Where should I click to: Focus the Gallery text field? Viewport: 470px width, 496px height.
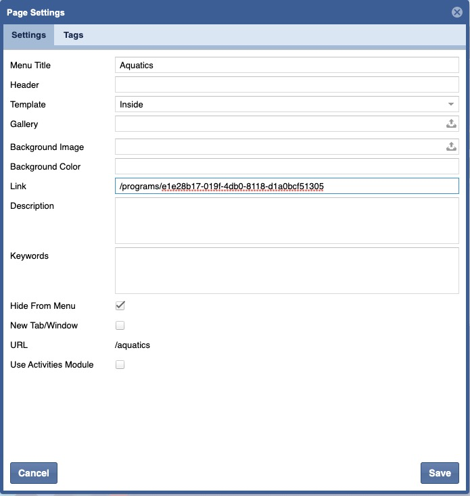(x=279, y=124)
